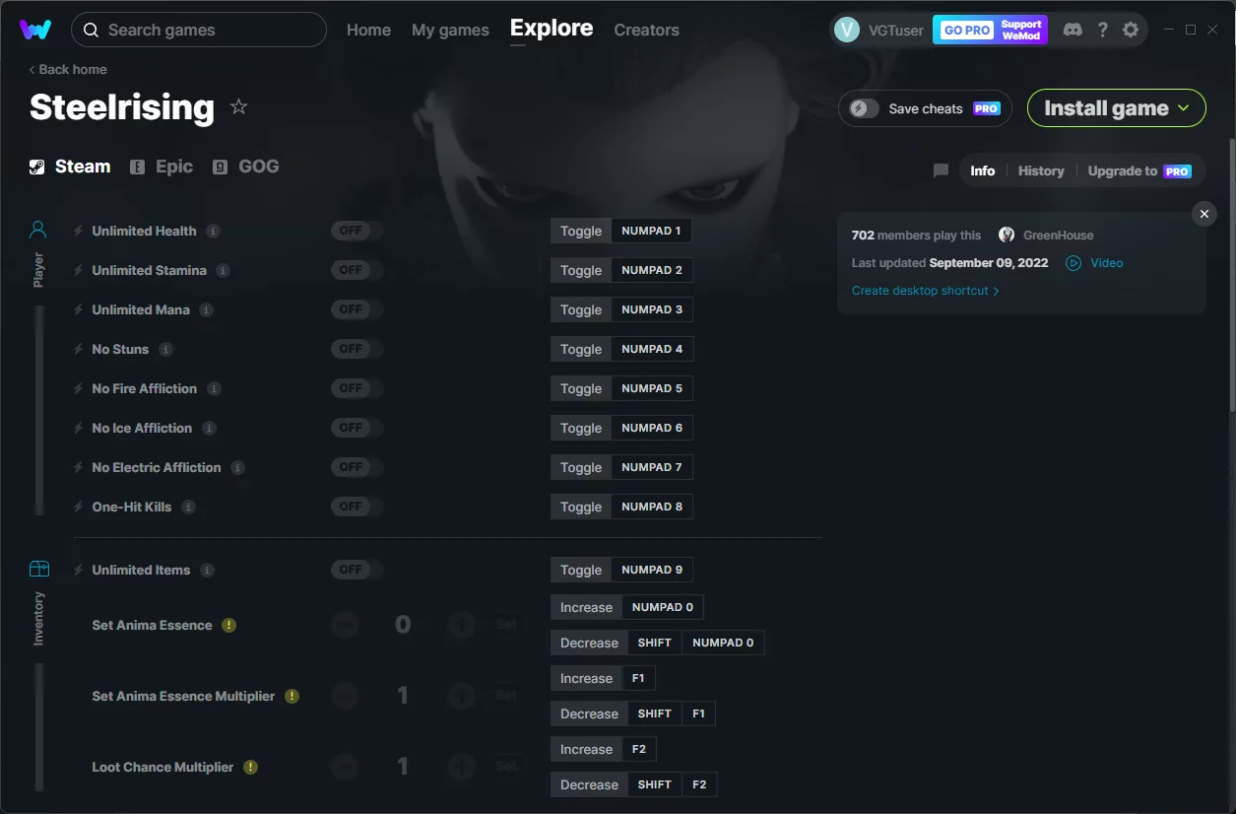Click warning icon beside Set Anima Essence
1236x814 pixels.
pyautogui.click(x=228, y=625)
